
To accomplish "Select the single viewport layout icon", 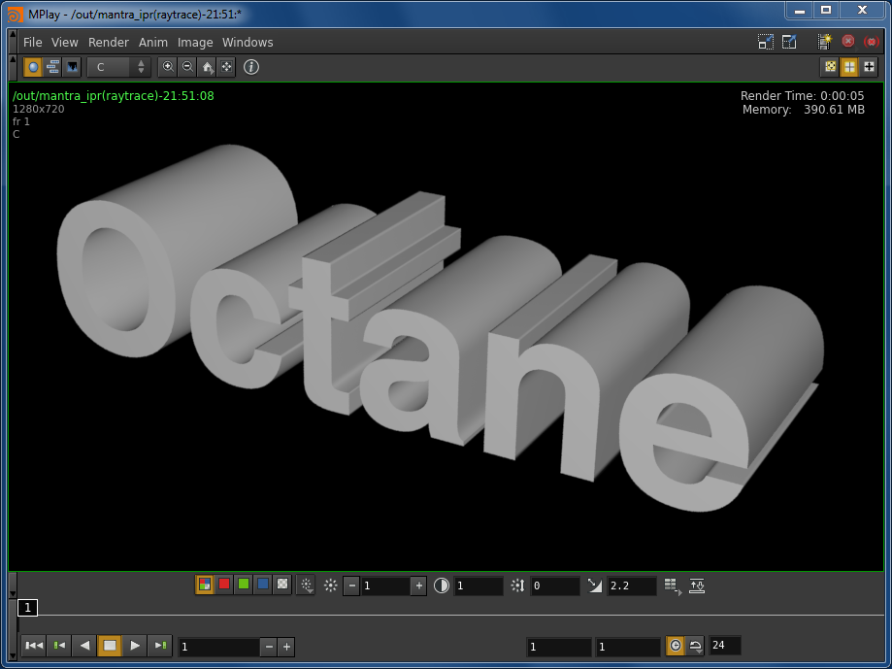I will click(x=831, y=67).
